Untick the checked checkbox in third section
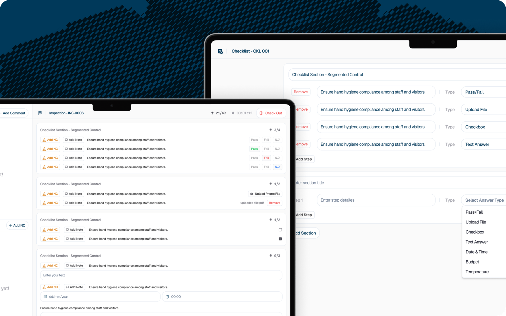This screenshot has width=506, height=316. [x=280, y=239]
